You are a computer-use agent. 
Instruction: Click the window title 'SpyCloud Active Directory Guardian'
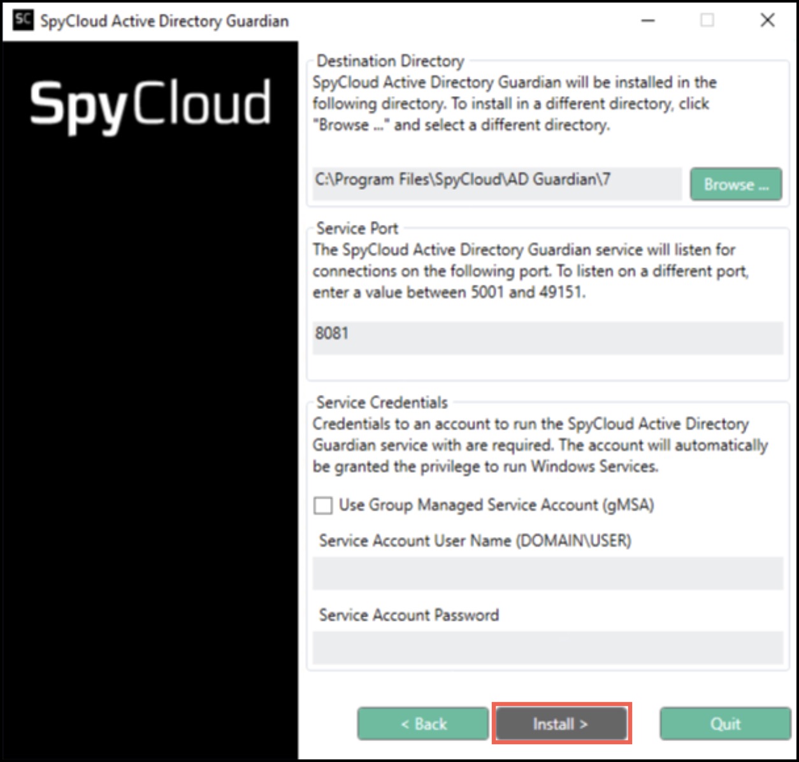(x=164, y=21)
